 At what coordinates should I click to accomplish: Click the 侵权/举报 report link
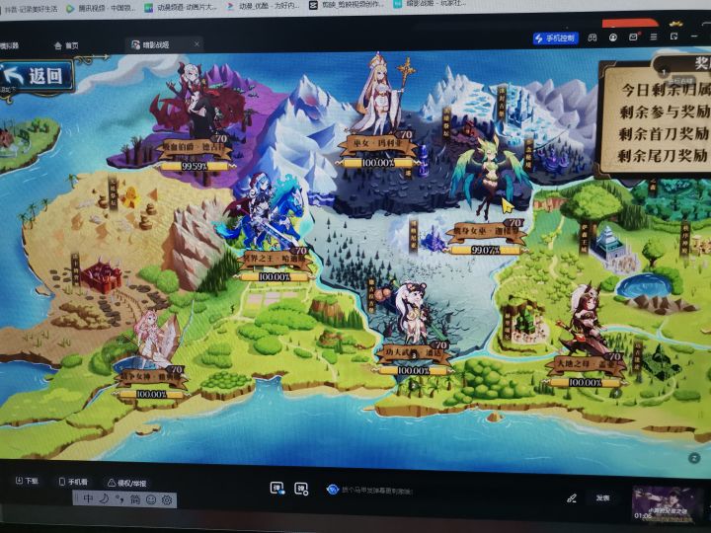(x=126, y=483)
